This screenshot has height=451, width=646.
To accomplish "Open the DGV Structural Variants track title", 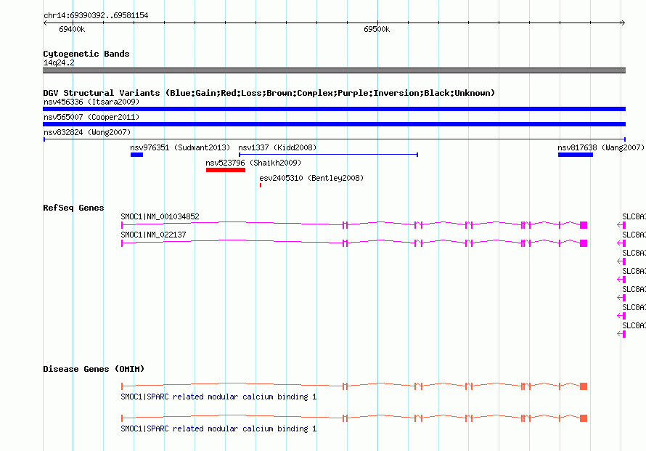I will click(x=269, y=93).
